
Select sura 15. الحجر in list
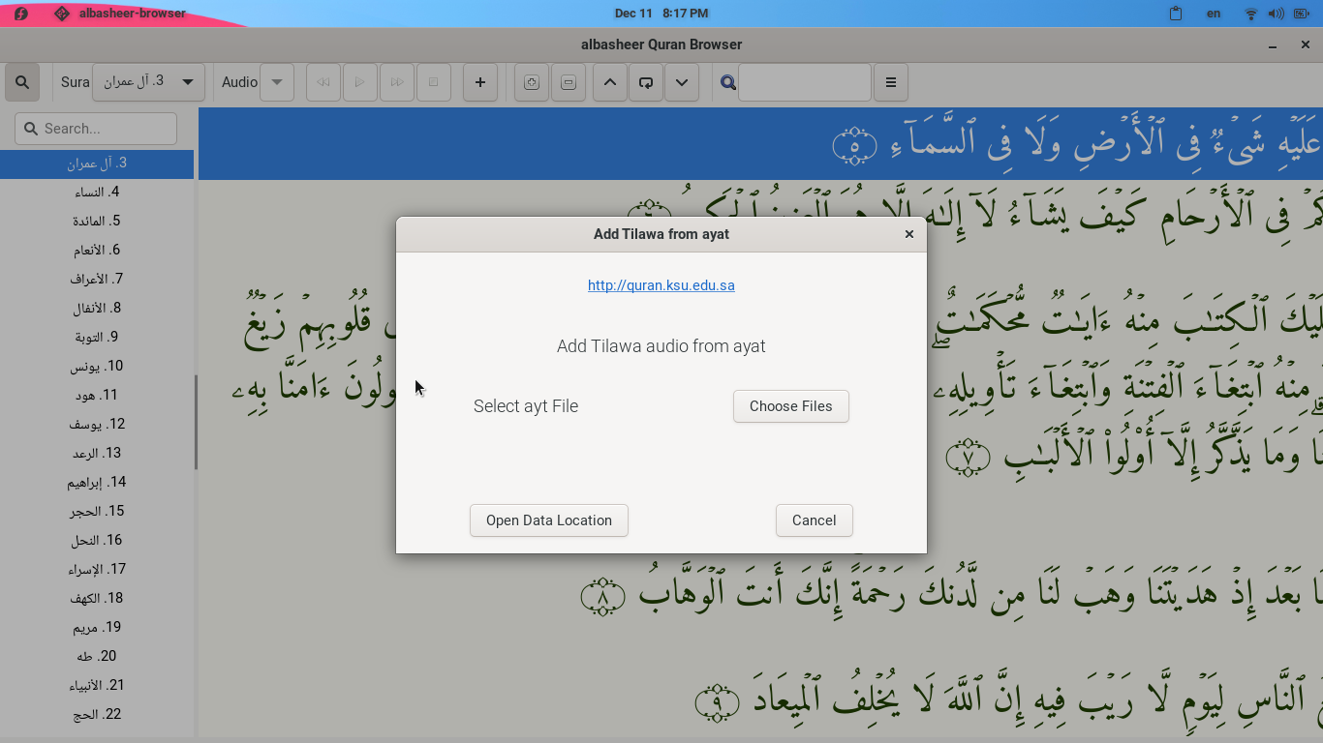click(x=97, y=512)
